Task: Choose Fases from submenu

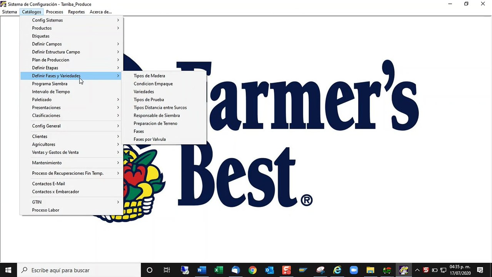Action: (164, 132)
